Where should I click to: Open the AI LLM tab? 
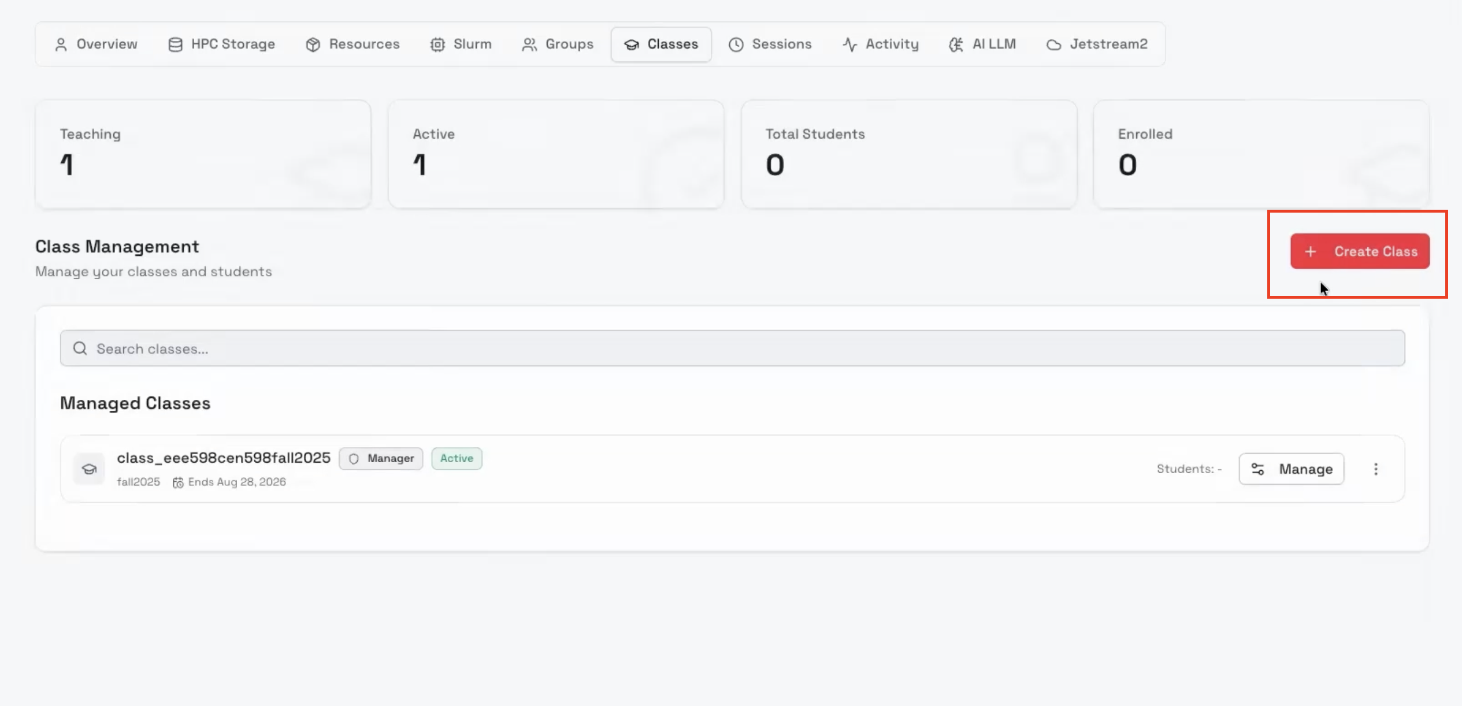pyautogui.click(x=982, y=44)
